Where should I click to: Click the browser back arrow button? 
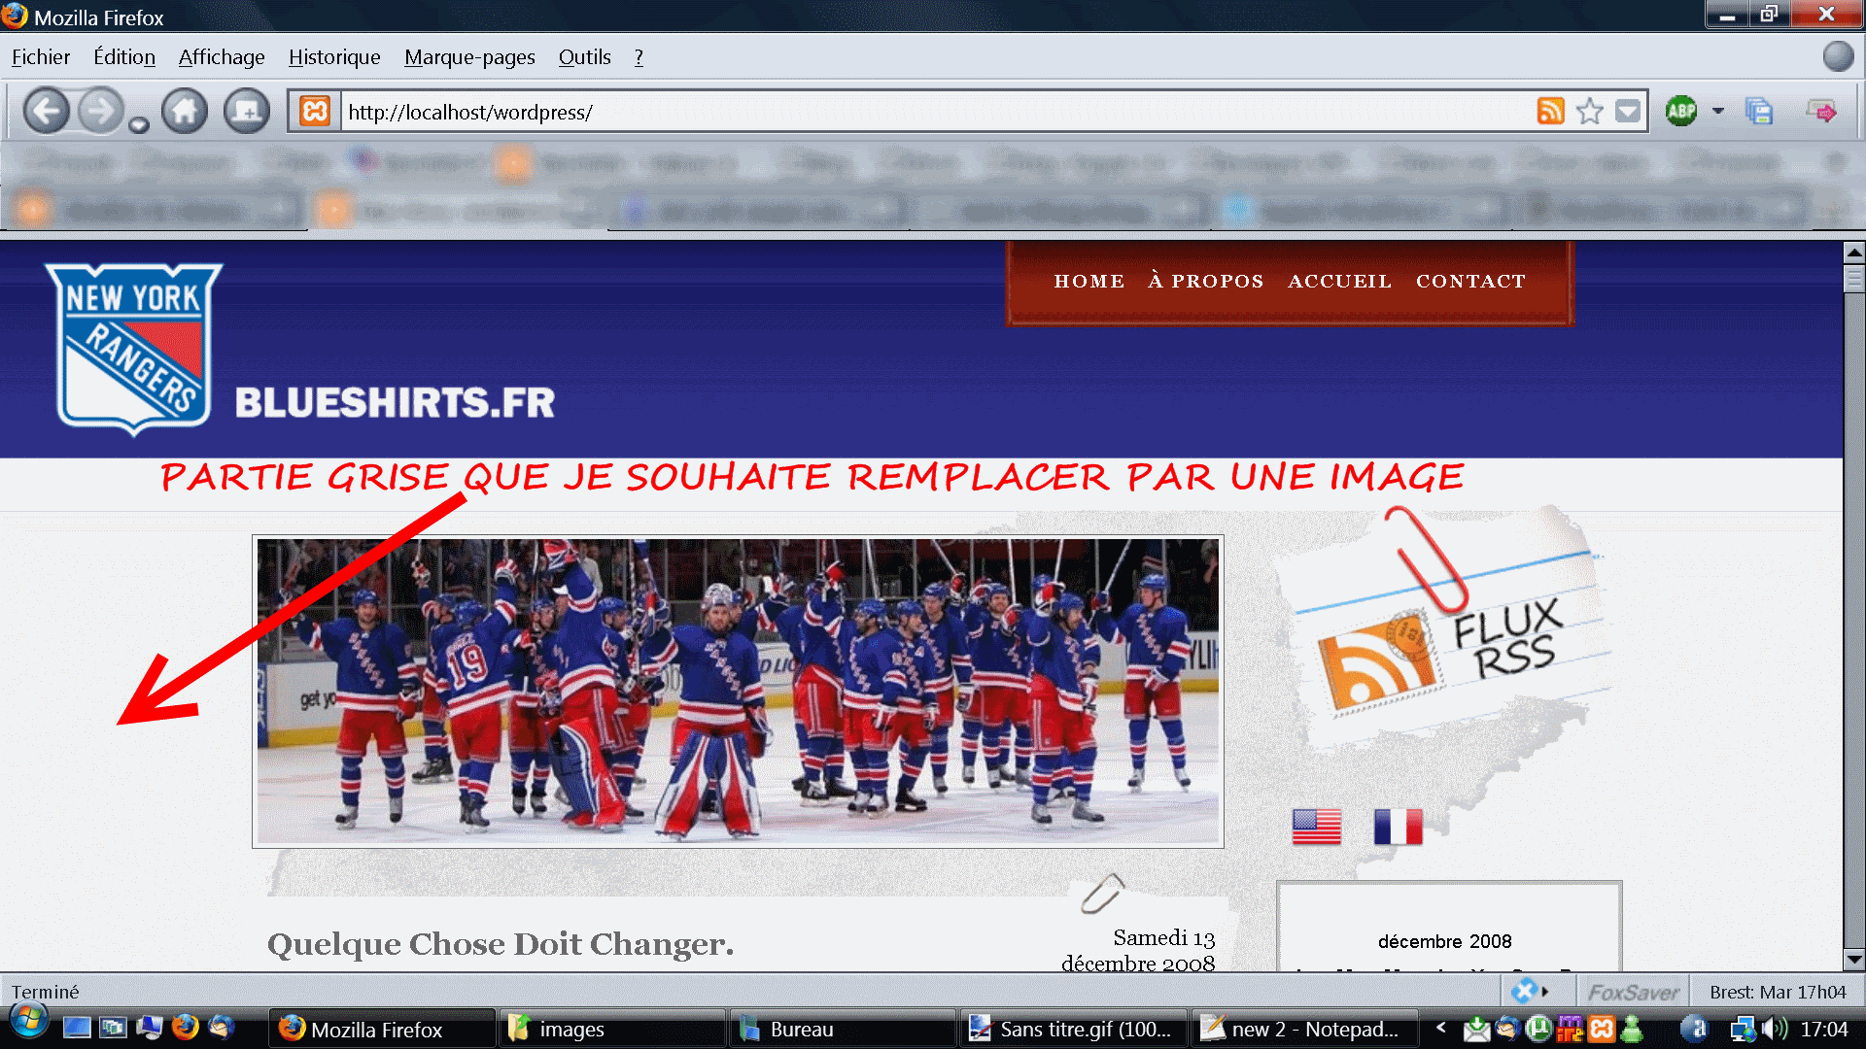click(46, 112)
